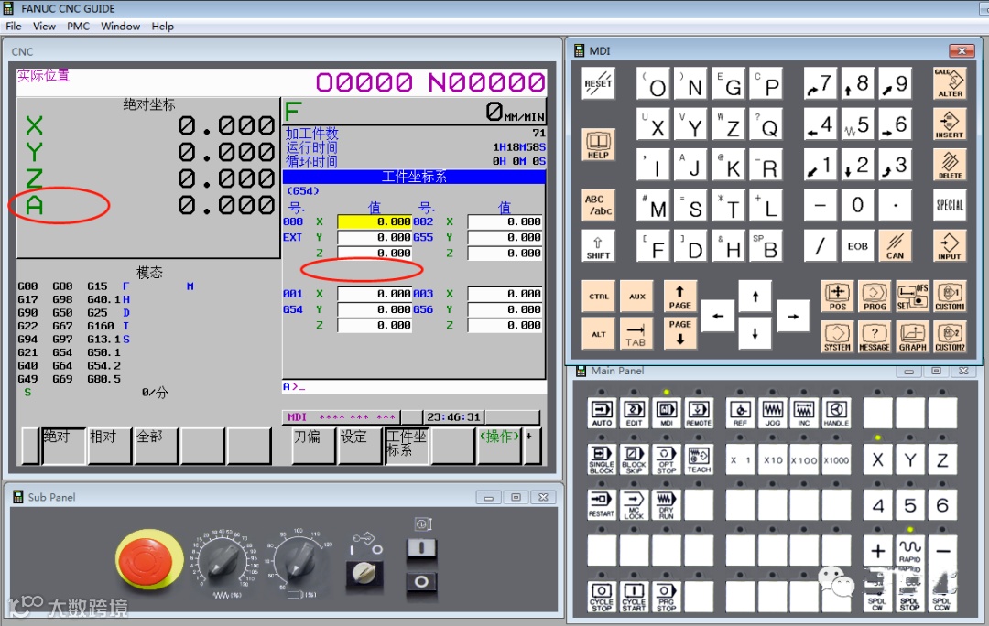The width and height of the screenshot is (989, 626).
Task: Click the CUSTOM1 key
Action: coord(950,297)
